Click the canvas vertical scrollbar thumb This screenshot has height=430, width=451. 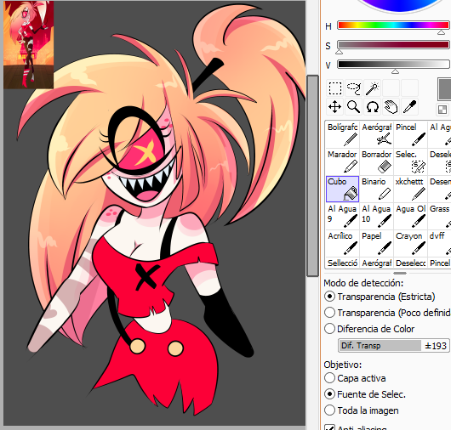click(x=312, y=176)
